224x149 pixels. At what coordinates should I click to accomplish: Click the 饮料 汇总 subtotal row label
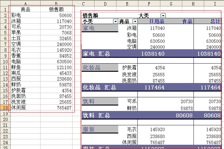[x=96, y=115]
